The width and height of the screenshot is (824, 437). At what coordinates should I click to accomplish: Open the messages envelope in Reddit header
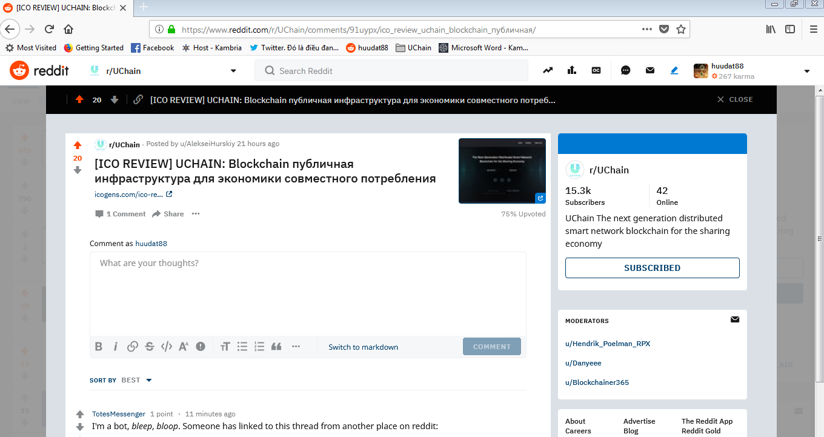point(650,70)
